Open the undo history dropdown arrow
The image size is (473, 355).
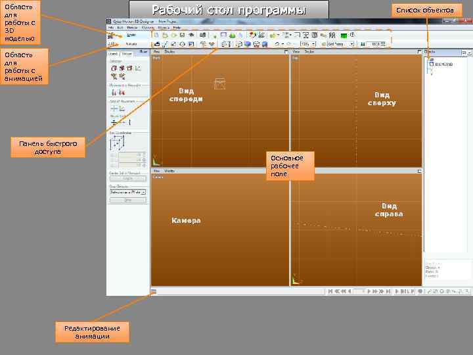tap(282, 45)
